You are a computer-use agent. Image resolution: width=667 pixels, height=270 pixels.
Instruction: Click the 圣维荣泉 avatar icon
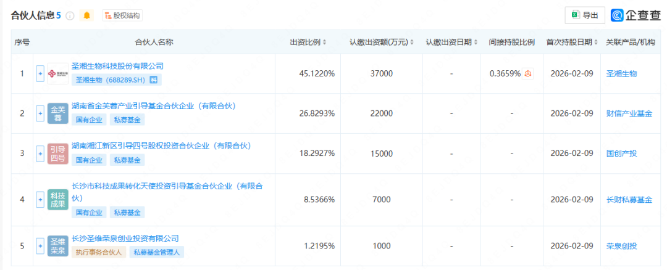click(58, 246)
